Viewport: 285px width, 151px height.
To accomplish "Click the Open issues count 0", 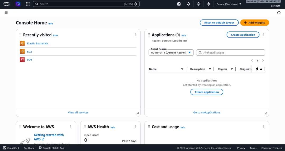I will 85,140.
